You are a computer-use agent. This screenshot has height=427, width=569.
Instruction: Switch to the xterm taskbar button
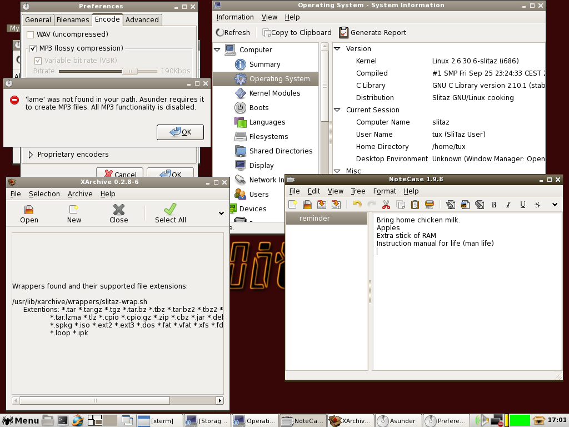click(159, 421)
